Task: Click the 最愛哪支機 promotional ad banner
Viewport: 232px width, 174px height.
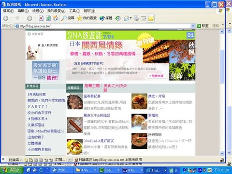Action: coord(46,71)
